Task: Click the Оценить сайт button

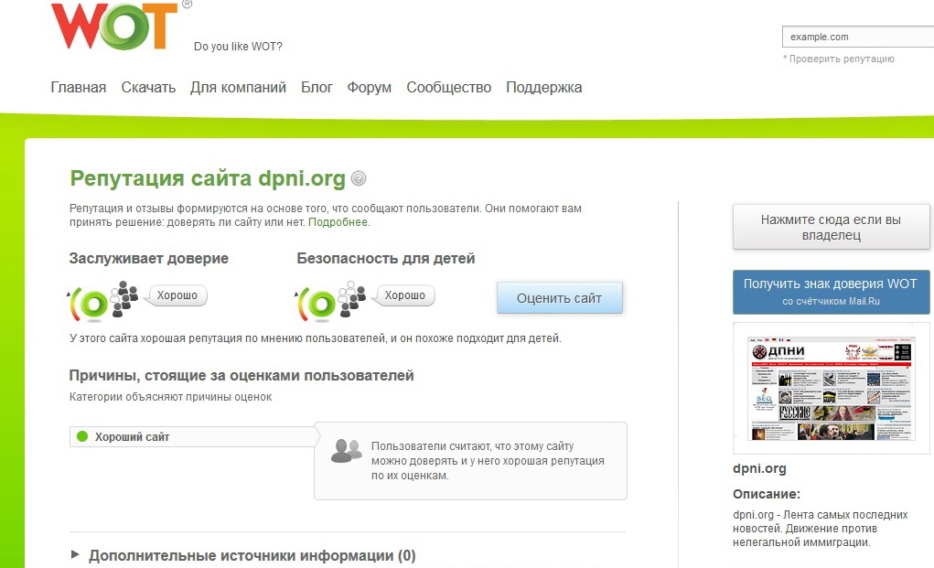Action: (559, 297)
